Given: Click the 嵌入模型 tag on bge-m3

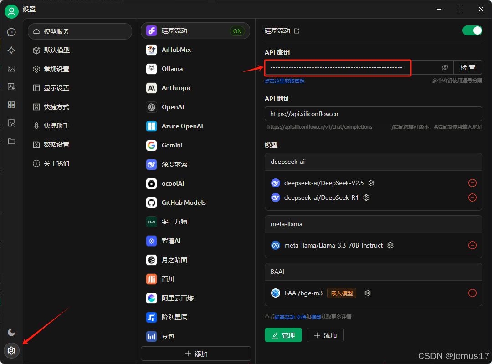Looking at the screenshot, I should click(x=342, y=293).
